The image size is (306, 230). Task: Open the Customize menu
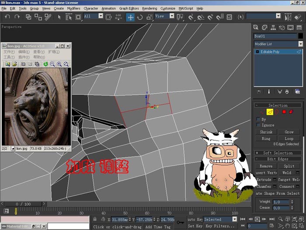coord(168,8)
